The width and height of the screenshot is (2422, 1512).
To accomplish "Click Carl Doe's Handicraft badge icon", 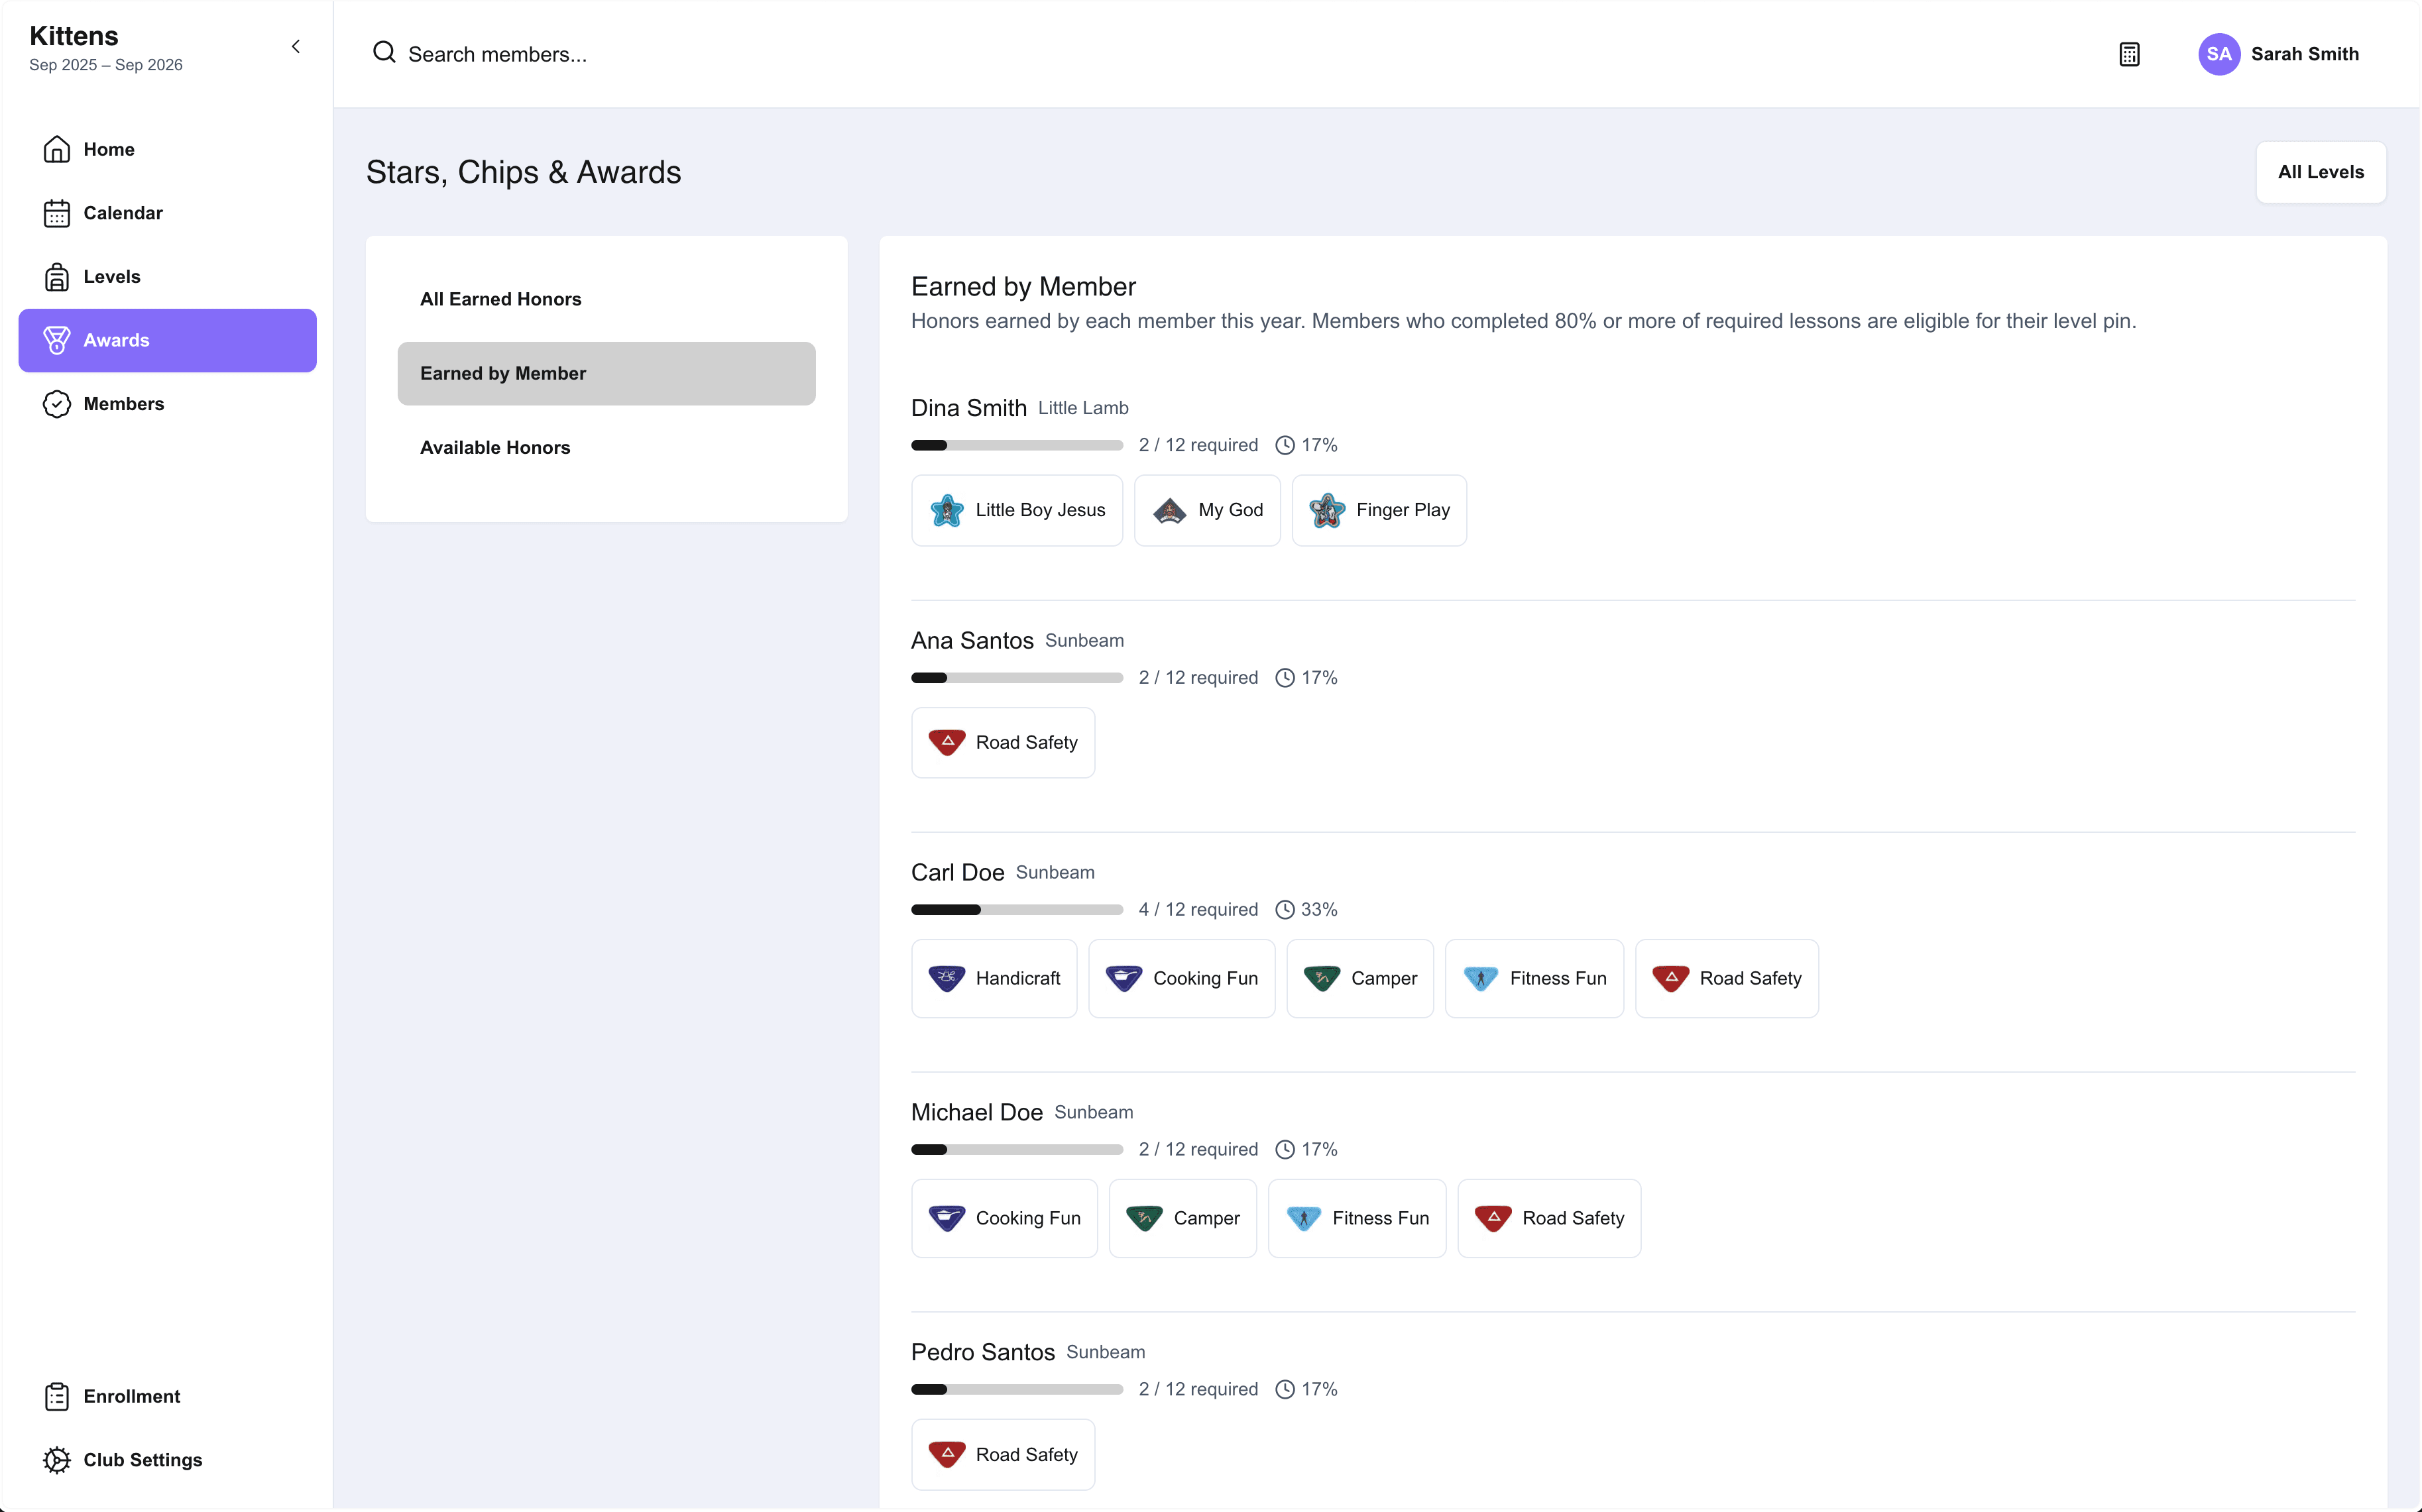I will pyautogui.click(x=947, y=978).
